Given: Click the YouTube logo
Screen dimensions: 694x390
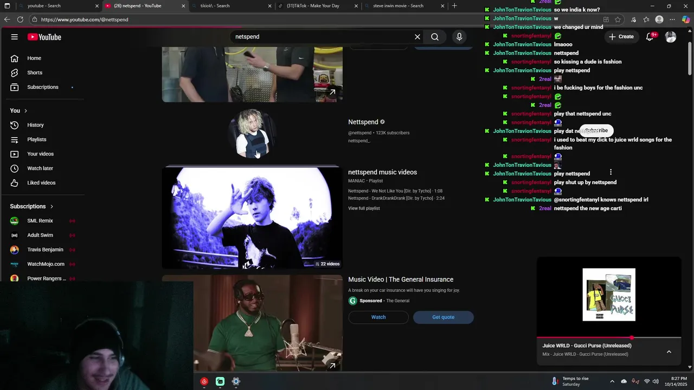Looking at the screenshot, I should 44,37.
